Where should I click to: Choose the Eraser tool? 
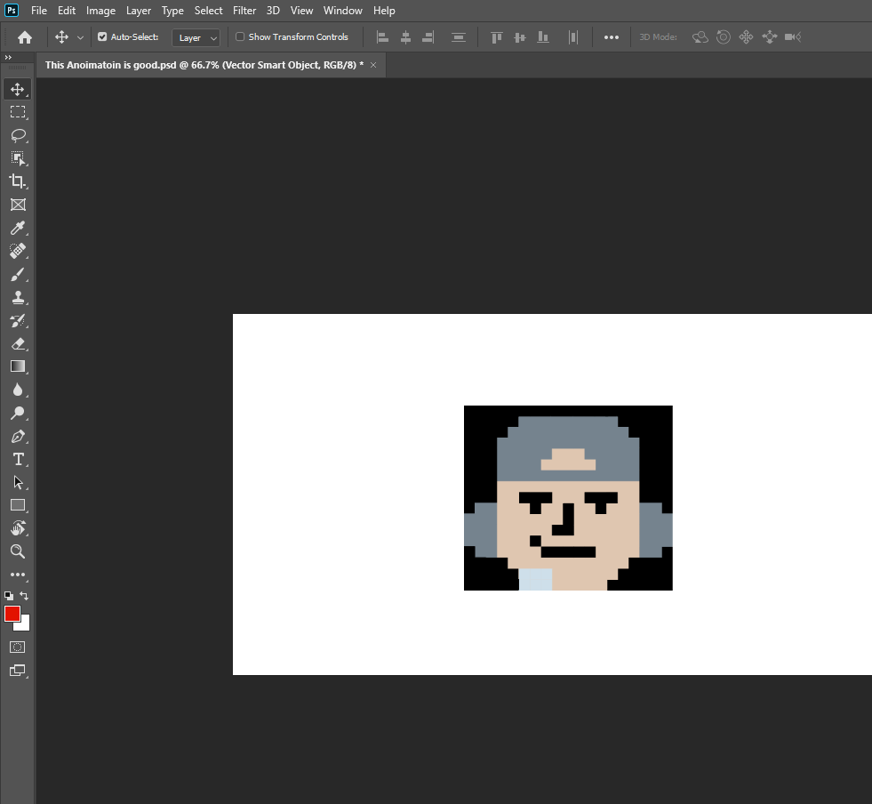[18, 343]
